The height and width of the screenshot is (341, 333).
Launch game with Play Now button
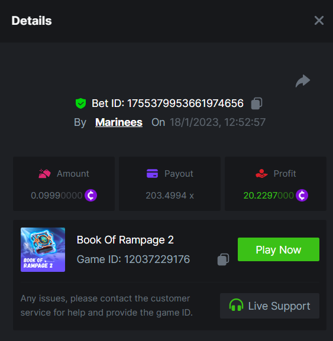[x=279, y=249]
